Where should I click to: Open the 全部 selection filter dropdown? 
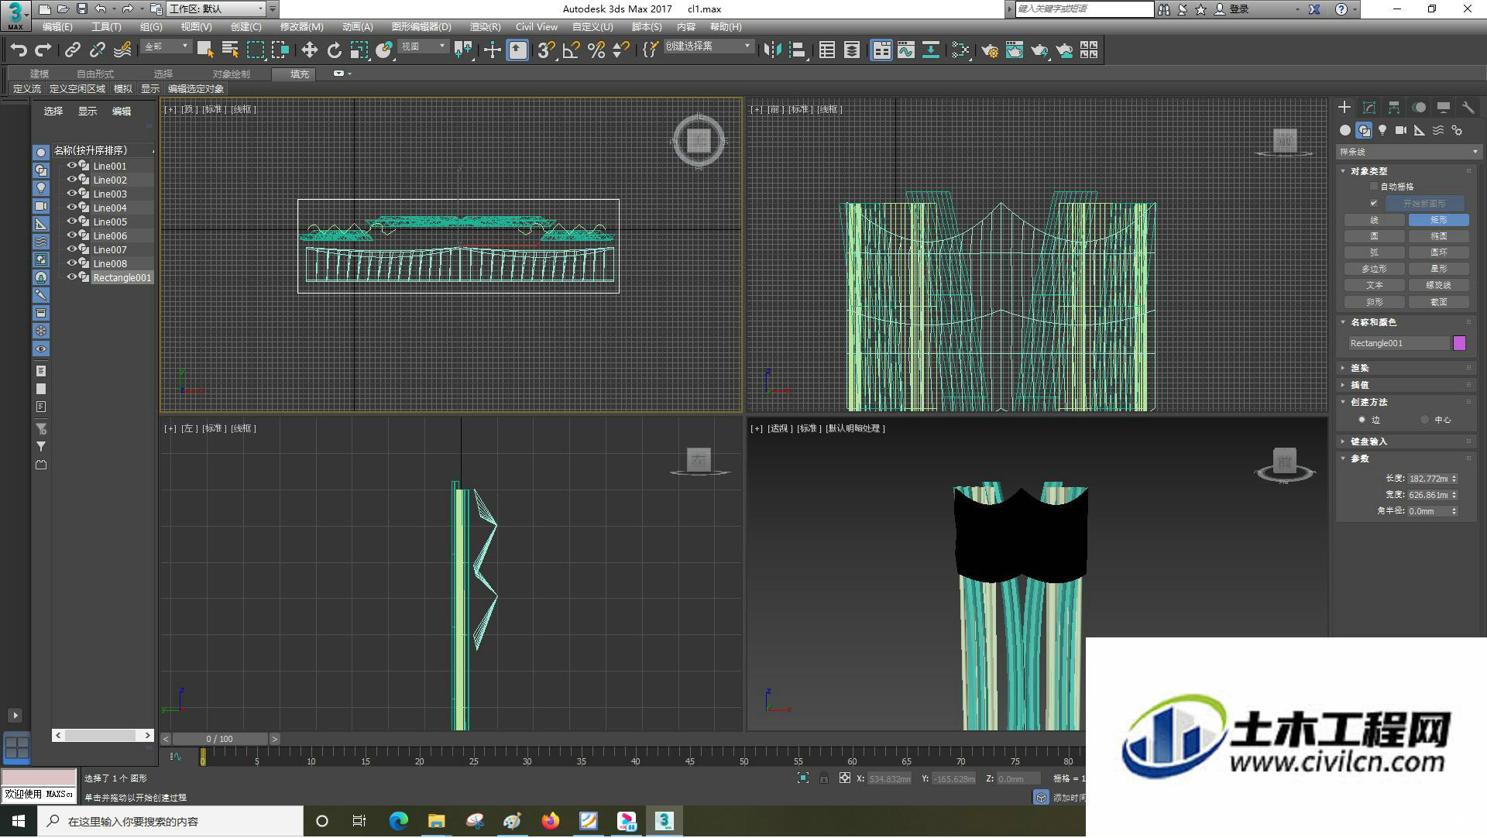click(166, 47)
